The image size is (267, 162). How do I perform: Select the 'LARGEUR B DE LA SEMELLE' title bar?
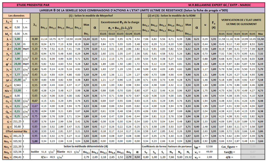[x=134, y=10]
